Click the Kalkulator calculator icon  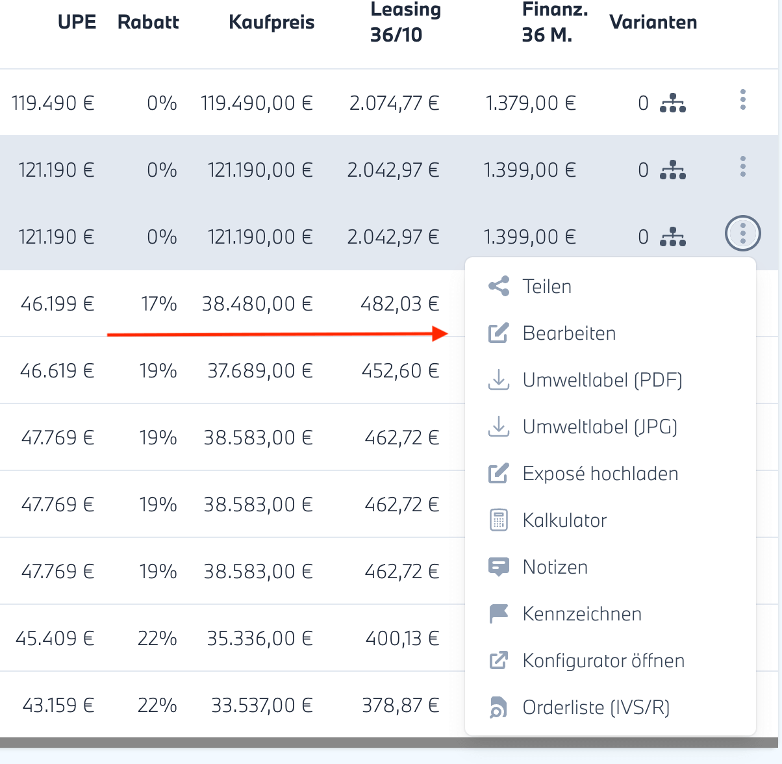tap(498, 520)
